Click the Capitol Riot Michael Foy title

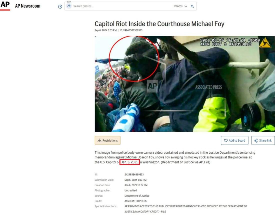159,24
